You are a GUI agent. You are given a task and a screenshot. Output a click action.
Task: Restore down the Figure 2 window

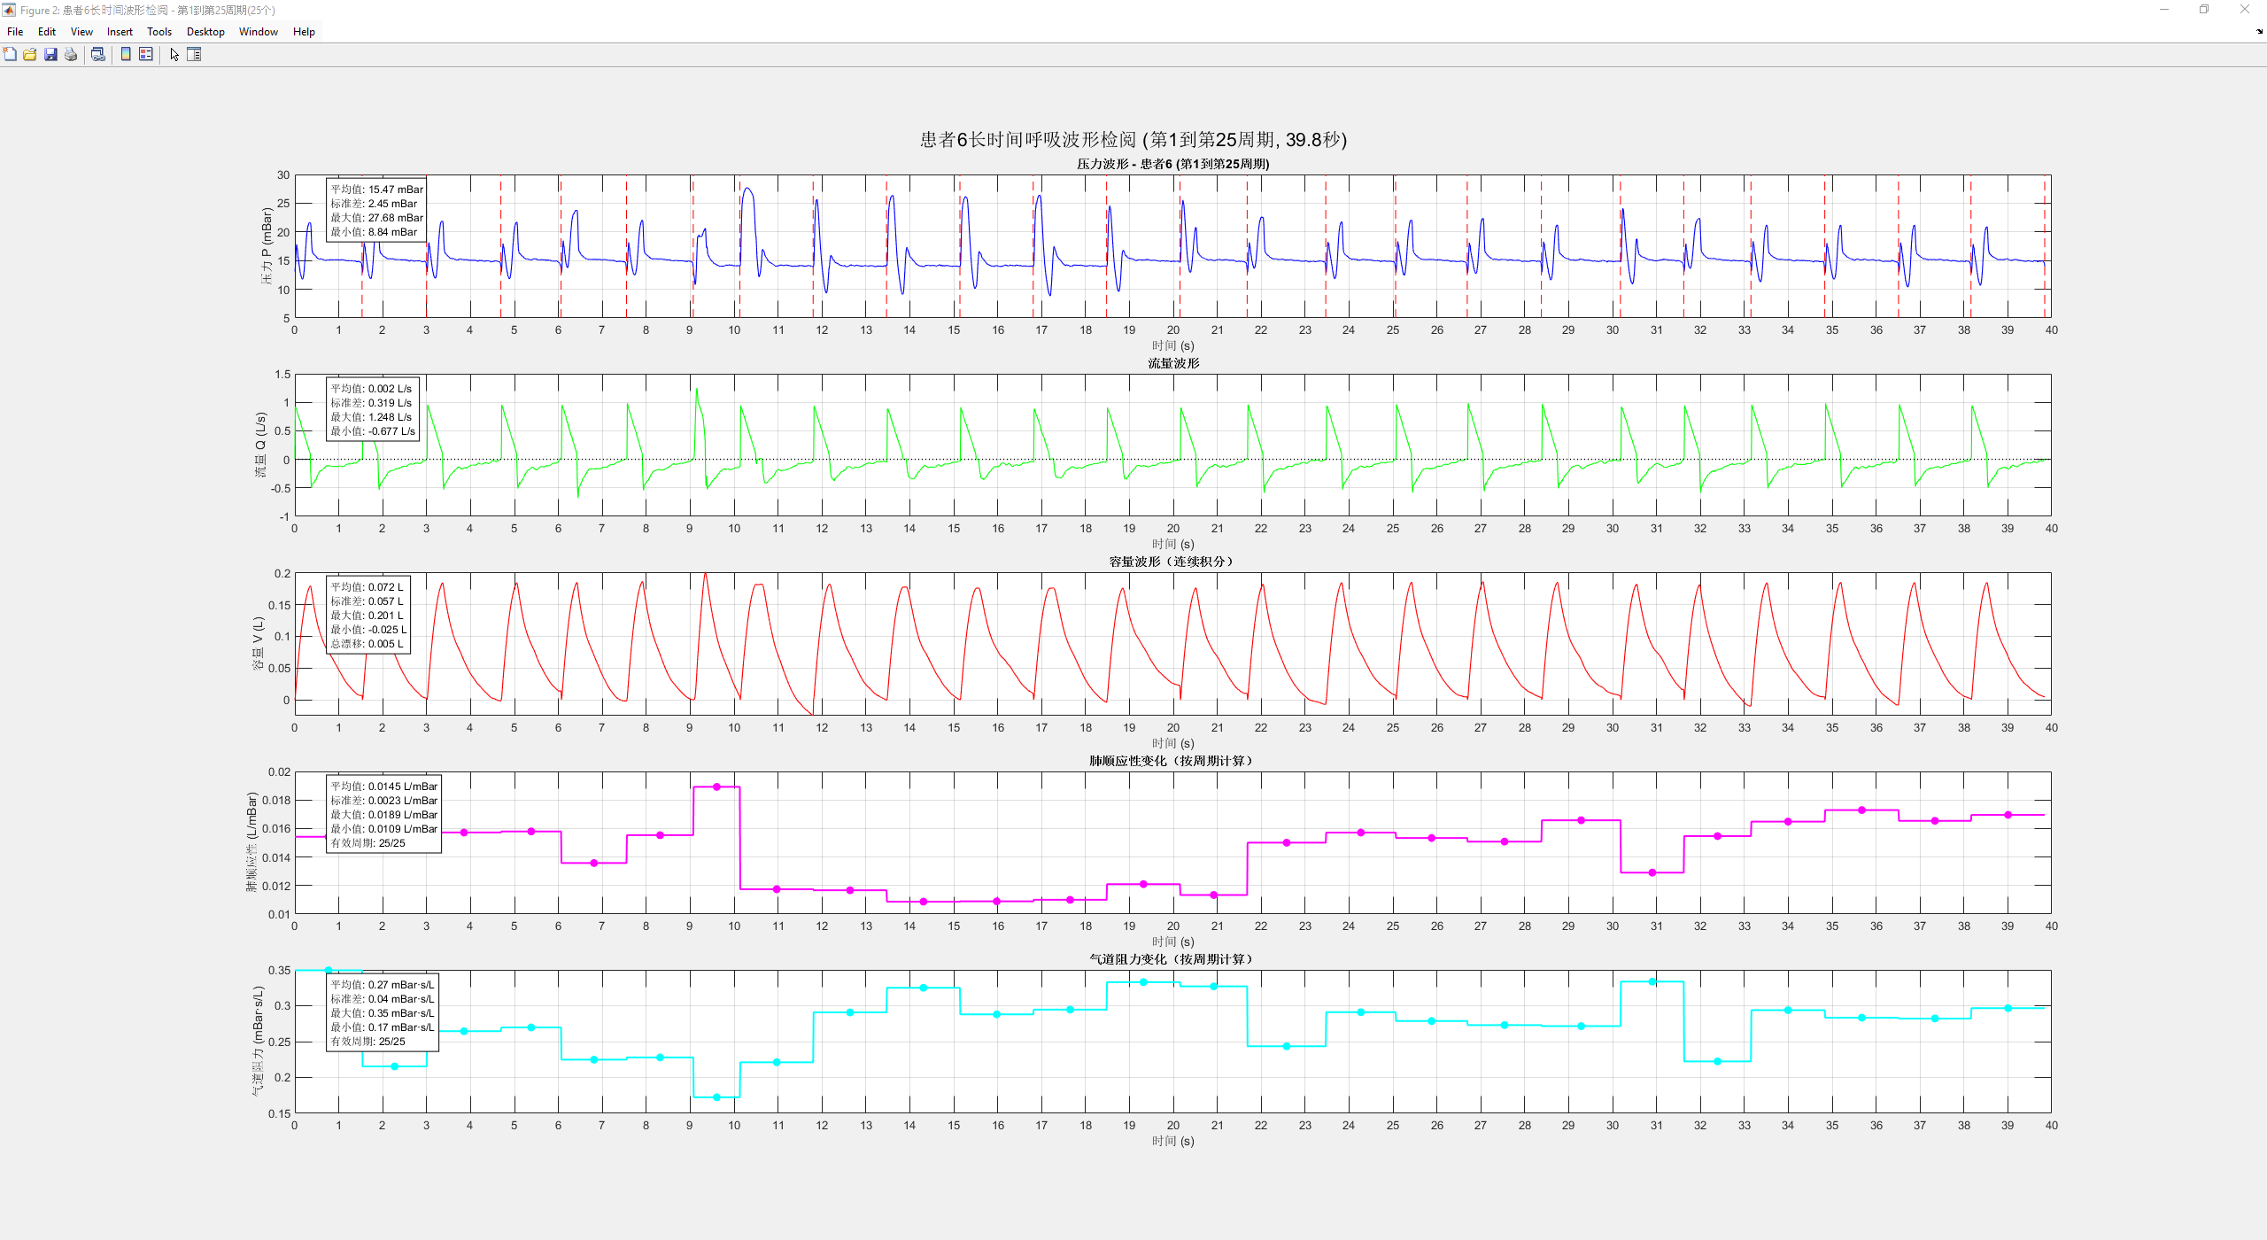pos(2204,10)
